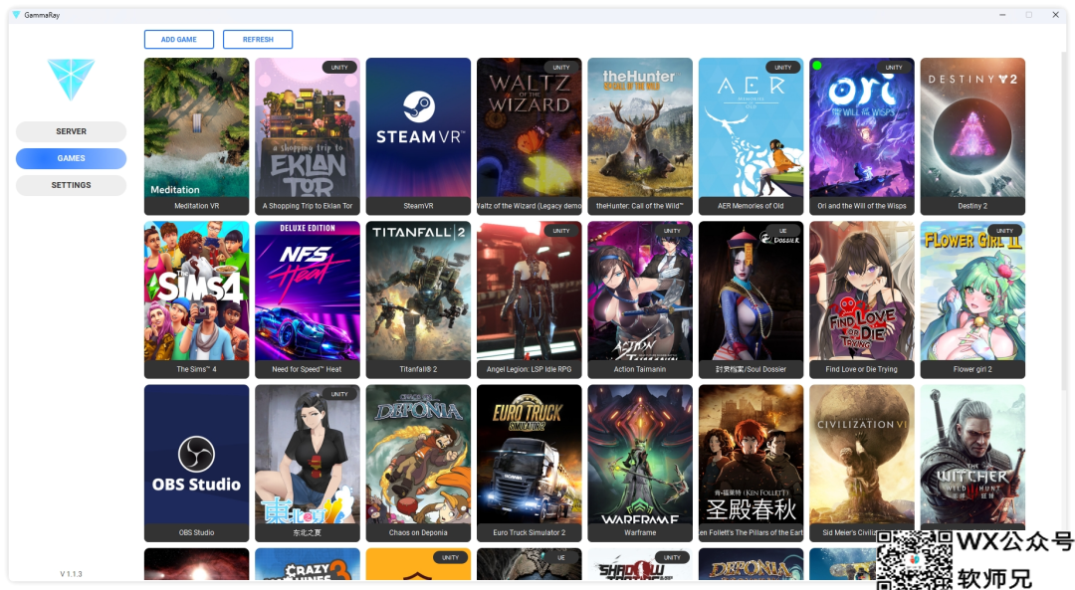Click the REFRESH button
Viewport: 1075px width, 590px height.
258,40
